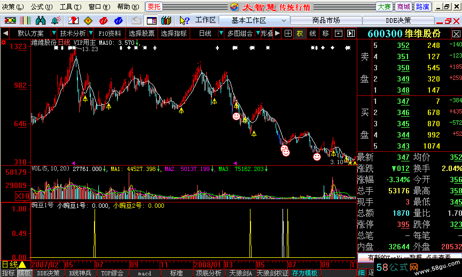The width and height of the screenshot is (462, 277).
Task: Click the 路演 button in title bar
Action: pos(422,7)
